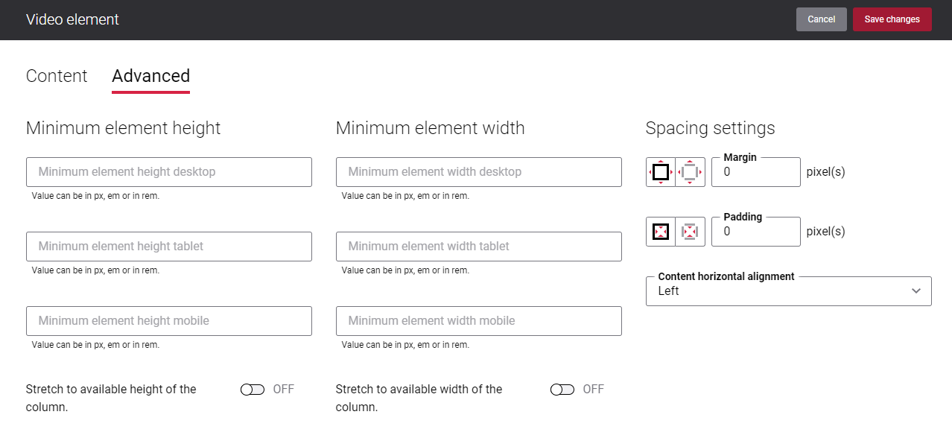
Task: Click Minimum element height tablet field
Action: coord(169,247)
